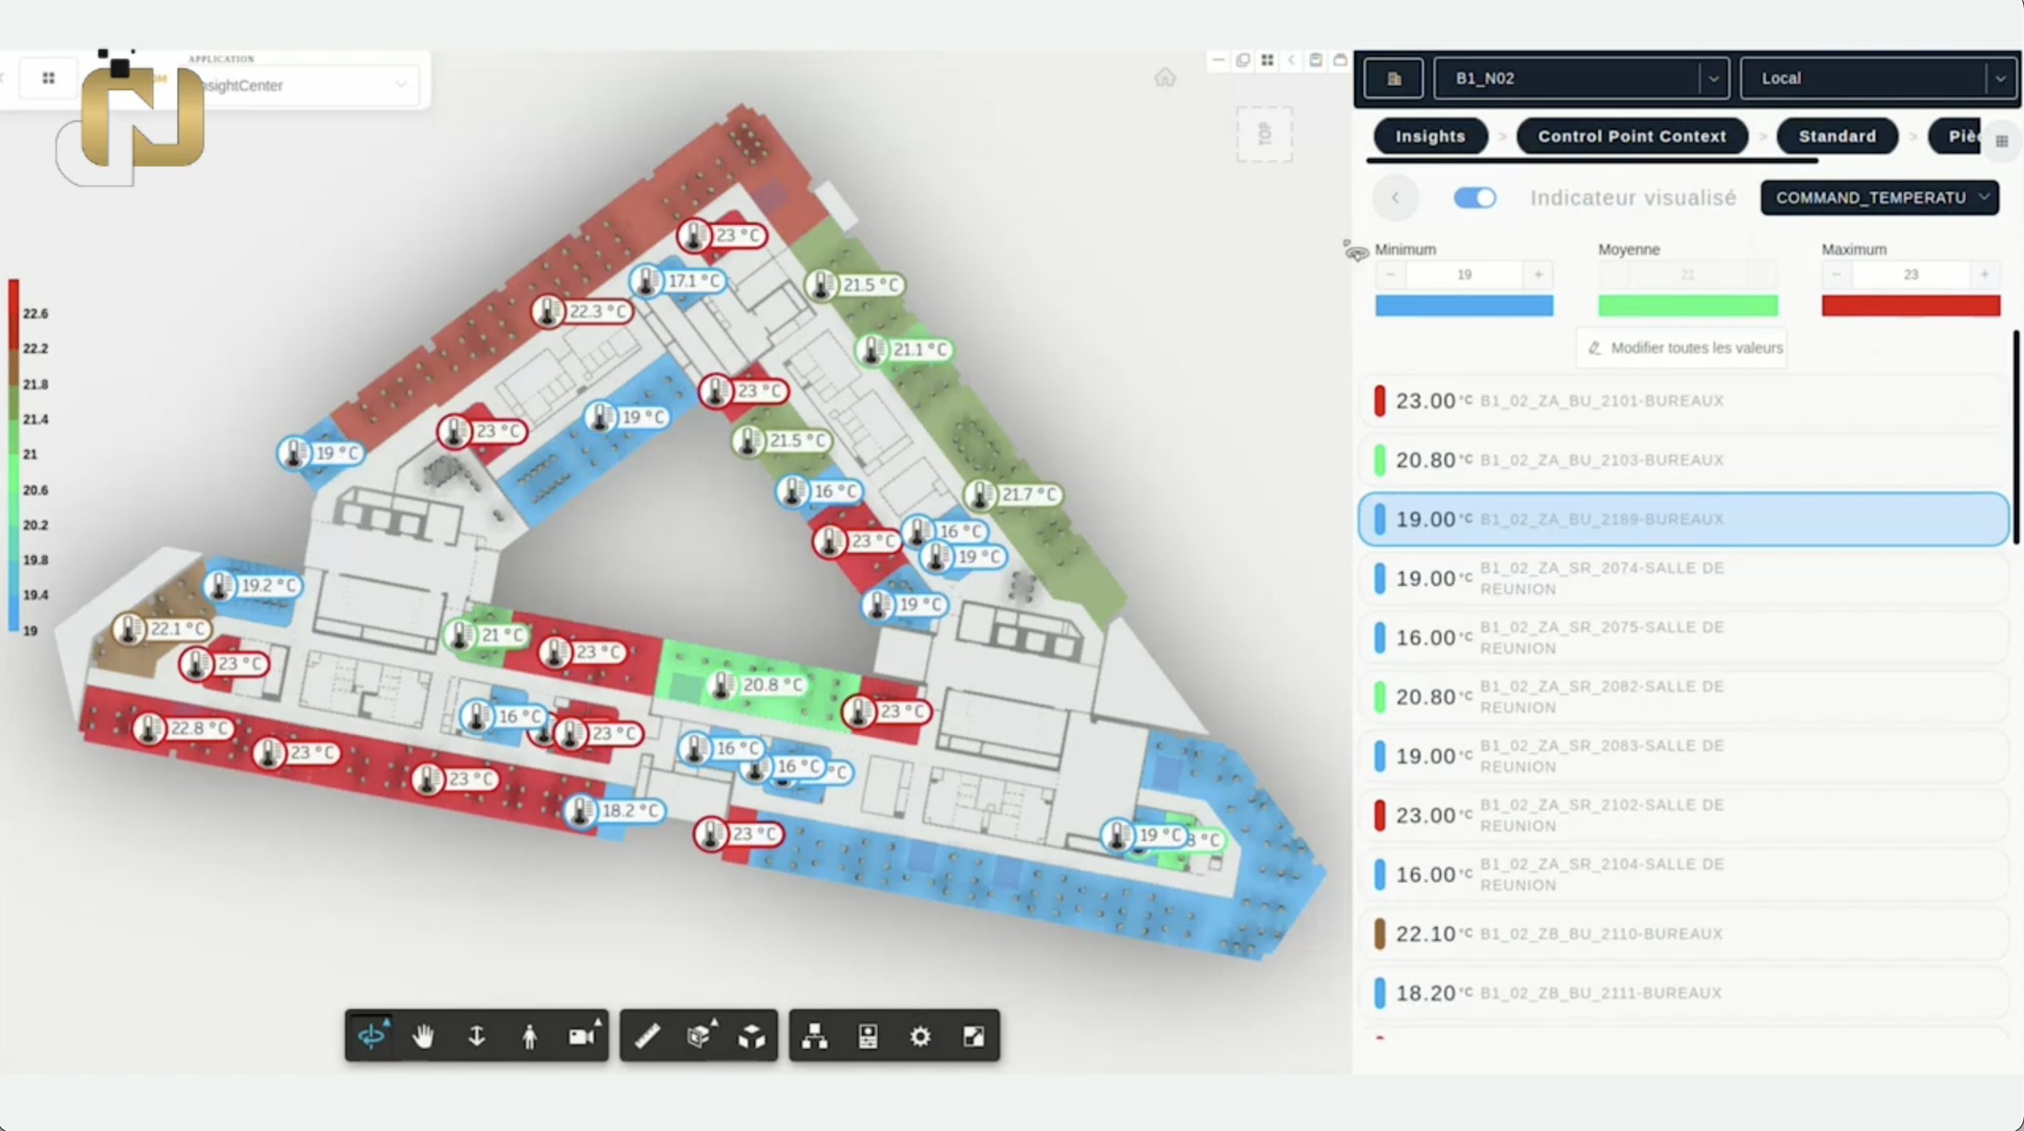Viewport: 2024px width, 1131px height.
Task: Click the red Maximum color swatch
Action: [x=1910, y=306]
